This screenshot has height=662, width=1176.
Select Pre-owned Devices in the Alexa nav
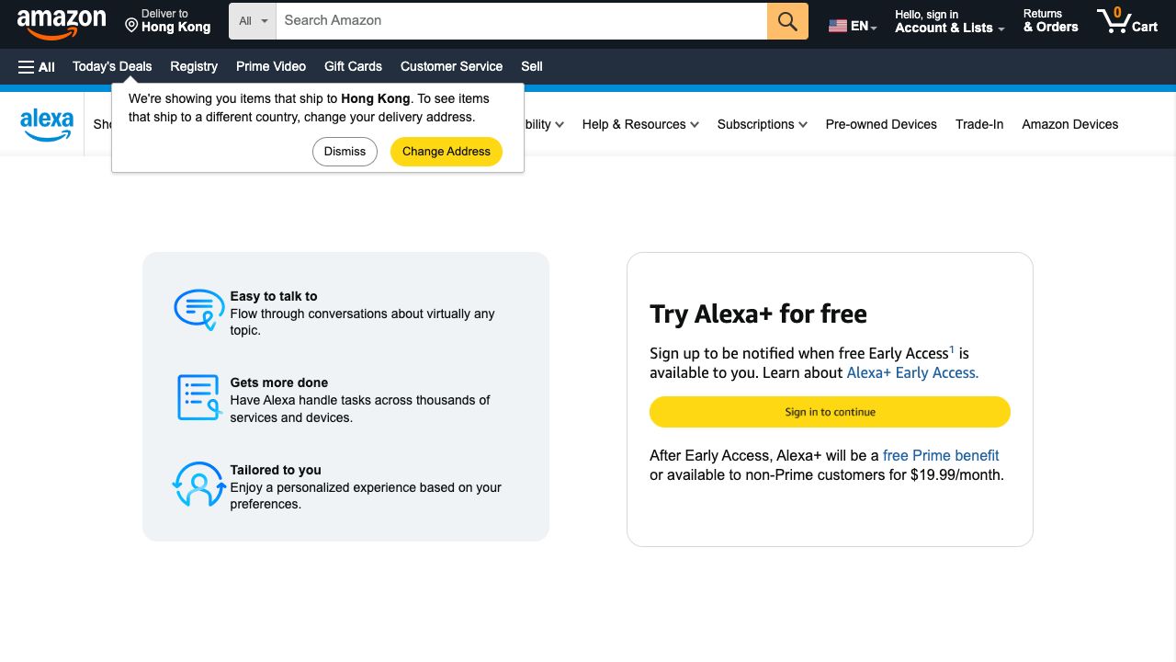pyautogui.click(x=881, y=124)
